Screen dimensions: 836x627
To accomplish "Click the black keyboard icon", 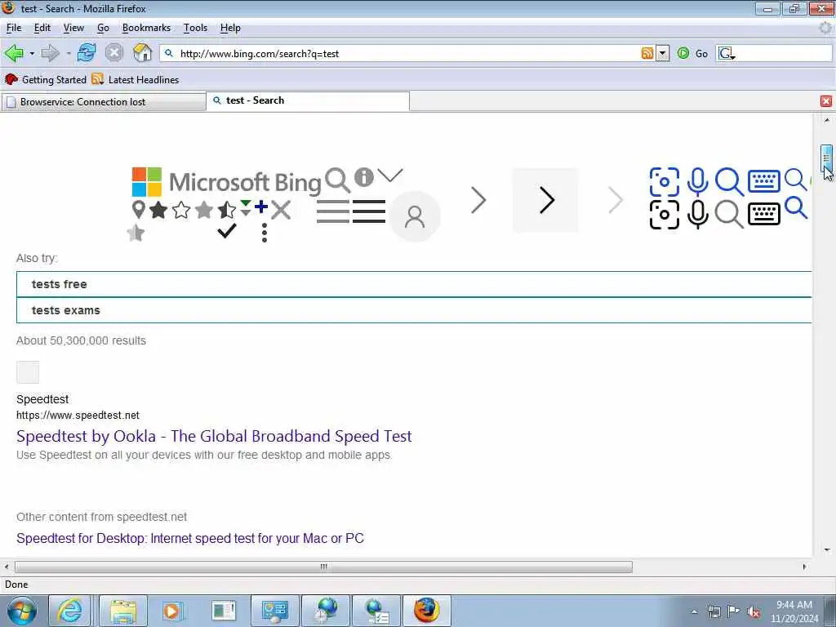I will (764, 215).
